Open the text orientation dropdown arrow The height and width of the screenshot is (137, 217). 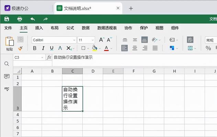(160, 40)
